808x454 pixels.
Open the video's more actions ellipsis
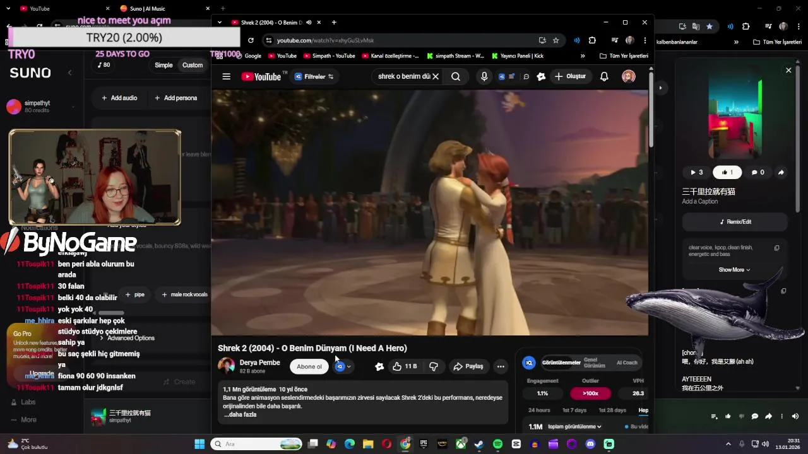pos(501,366)
